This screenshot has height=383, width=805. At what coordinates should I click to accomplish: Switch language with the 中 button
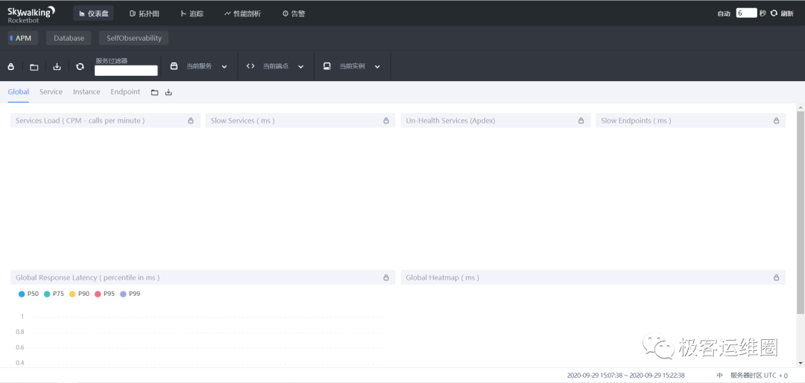[x=720, y=376]
